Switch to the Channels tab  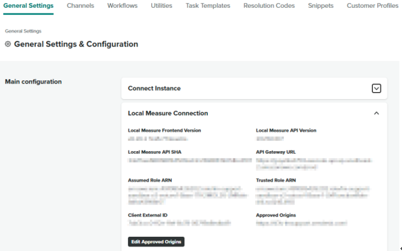click(x=80, y=6)
